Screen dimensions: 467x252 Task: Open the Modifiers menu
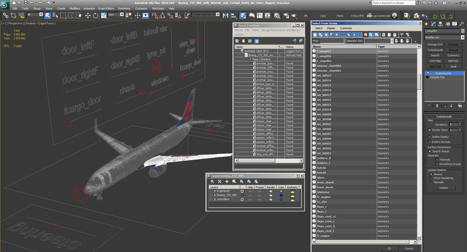click(75, 9)
